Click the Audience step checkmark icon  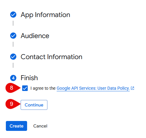13,36
